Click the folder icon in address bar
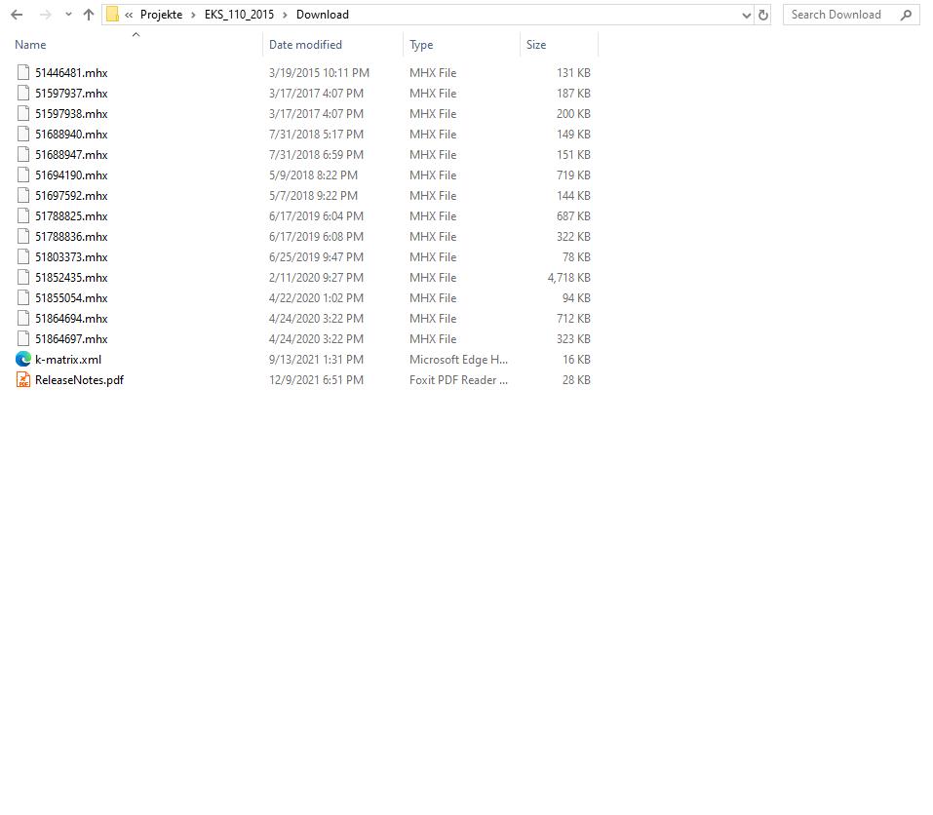Image resolution: width=933 pixels, height=815 pixels. (112, 15)
